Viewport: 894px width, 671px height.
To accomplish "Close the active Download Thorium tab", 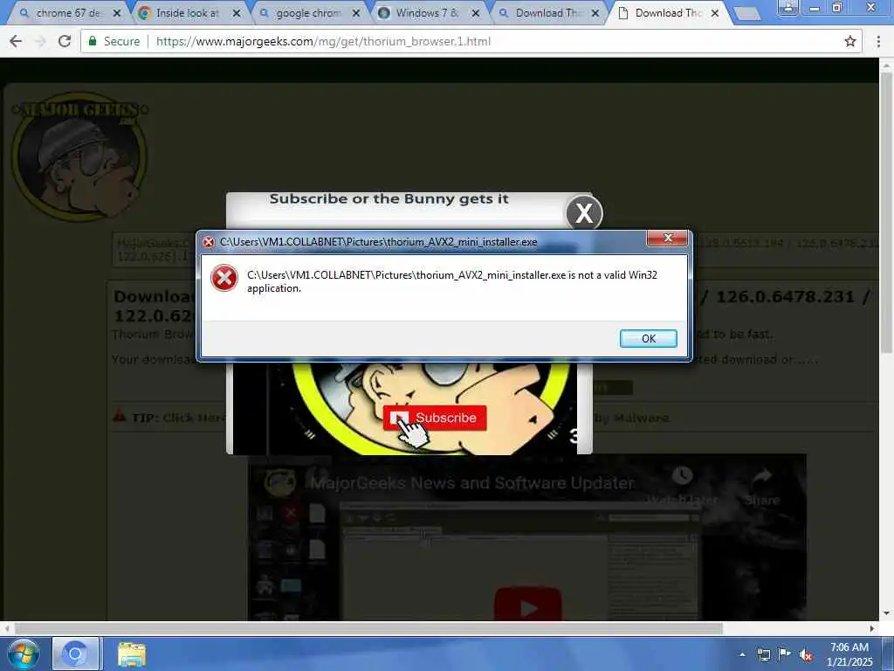I will (x=715, y=12).
